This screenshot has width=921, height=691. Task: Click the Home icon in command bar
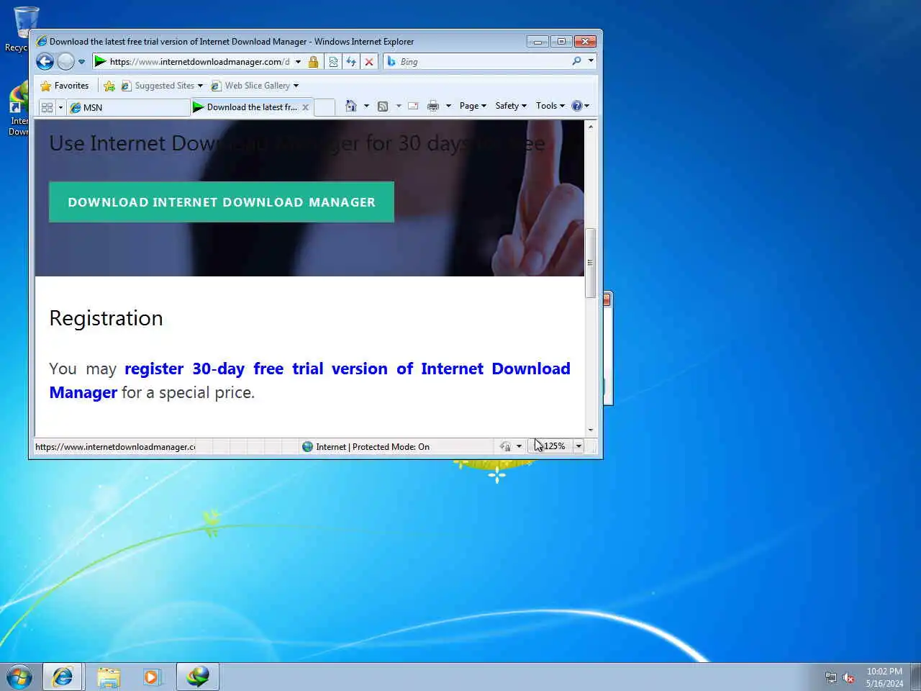(x=350, y=106)
